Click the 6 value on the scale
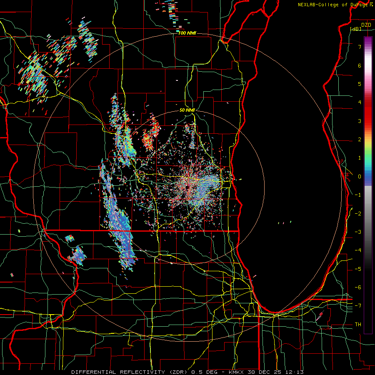 (360, 65)
